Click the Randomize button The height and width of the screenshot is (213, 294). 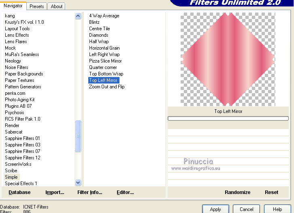237,192
